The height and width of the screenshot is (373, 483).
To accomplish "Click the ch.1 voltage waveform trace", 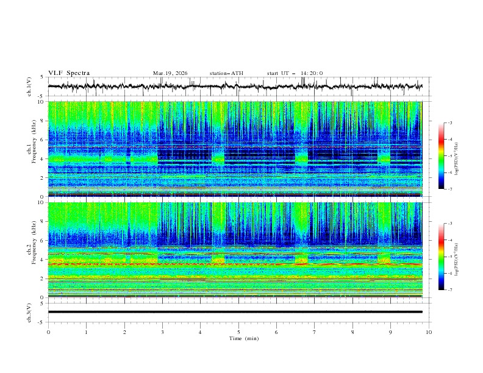I will click(x=235, y=87).
